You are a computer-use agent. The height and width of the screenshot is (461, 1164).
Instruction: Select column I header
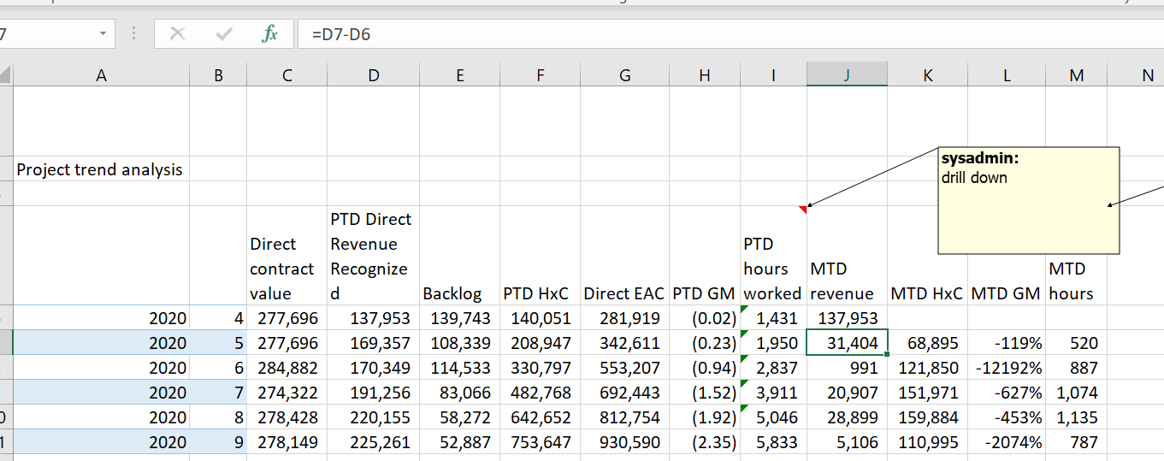click(x=773, y=75)
